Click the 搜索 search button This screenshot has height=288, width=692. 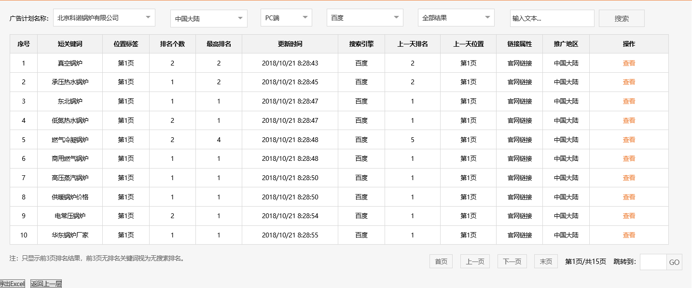622,18
